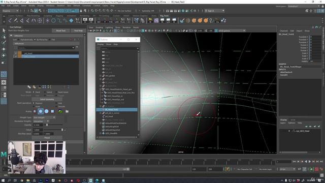Viewport: 325px width, 183px height.
Task: Open the brush profile folder browser
Action: 67,111
